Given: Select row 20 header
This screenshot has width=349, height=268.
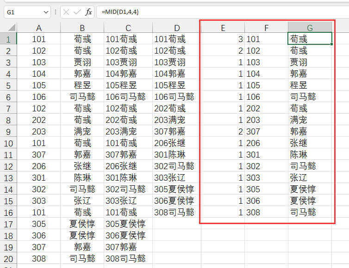Looking at the screenshot, I should [x=8, y=258].
